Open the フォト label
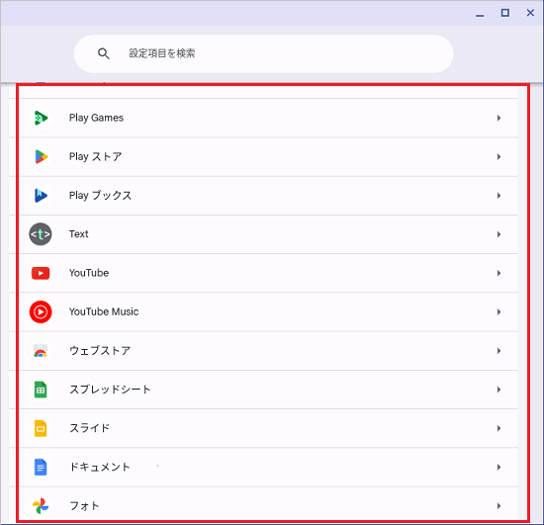This screenshot has height=525, width=544. [84, 506]
